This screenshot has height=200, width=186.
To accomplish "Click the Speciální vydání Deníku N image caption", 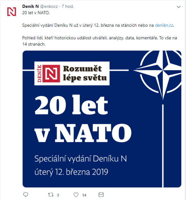I will [x=80, y=159].
